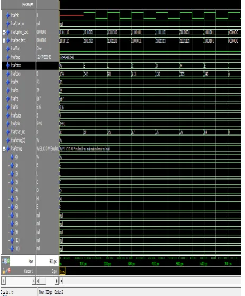
Task: Click the diamond icon of string element (6)
Action: click(x=12, y=207)
